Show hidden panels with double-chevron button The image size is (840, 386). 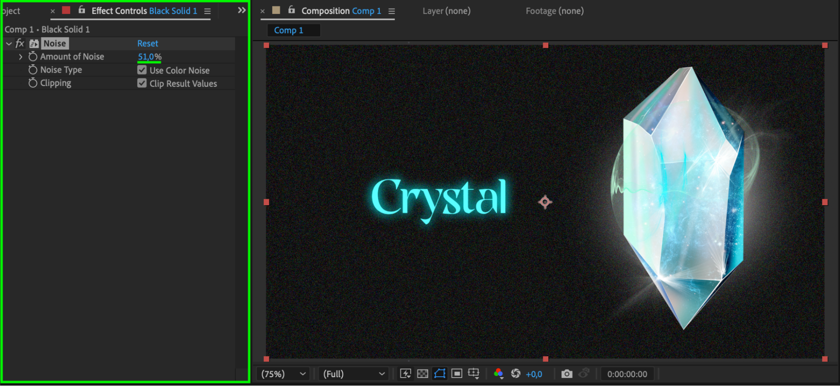(242, 10)
